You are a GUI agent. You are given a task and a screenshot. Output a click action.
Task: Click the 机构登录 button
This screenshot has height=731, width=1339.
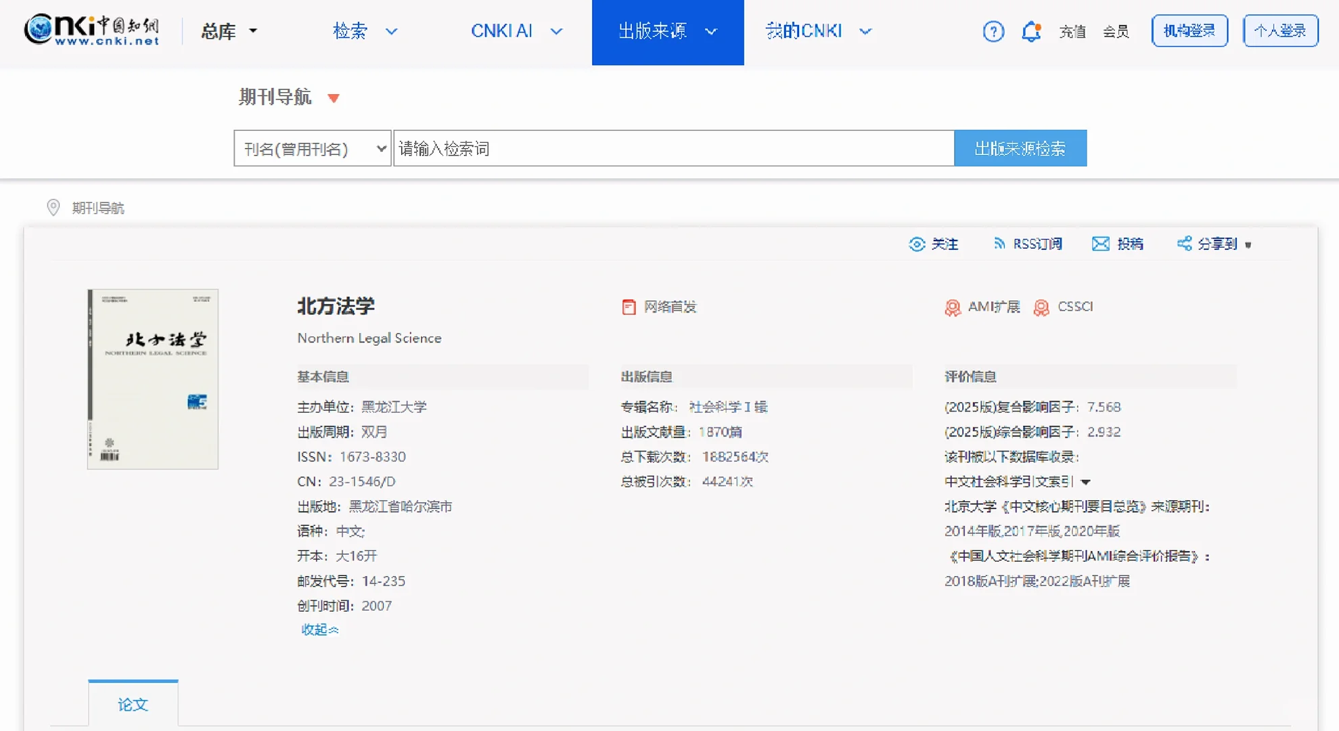(x=1189, y=30)
